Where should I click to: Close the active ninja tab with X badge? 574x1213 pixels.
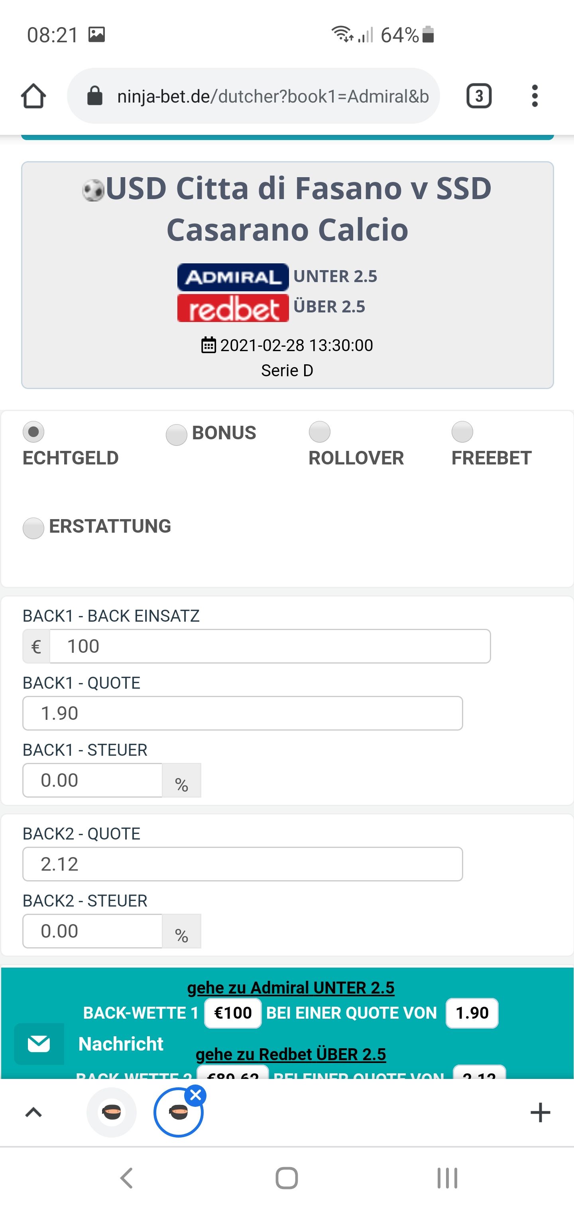pyautogui.click(x=196, y=1095)
